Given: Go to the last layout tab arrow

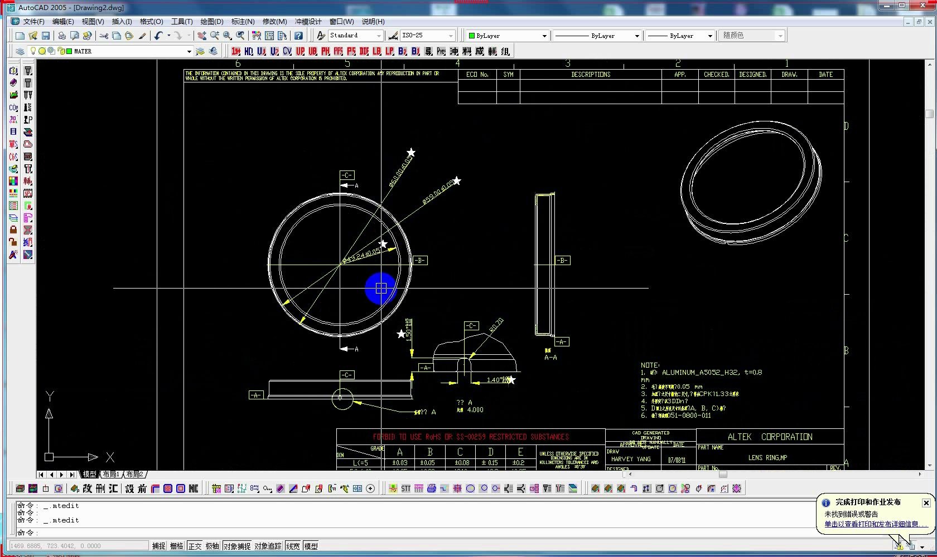Looking at the screenshot, I should (x=72, y=475).
